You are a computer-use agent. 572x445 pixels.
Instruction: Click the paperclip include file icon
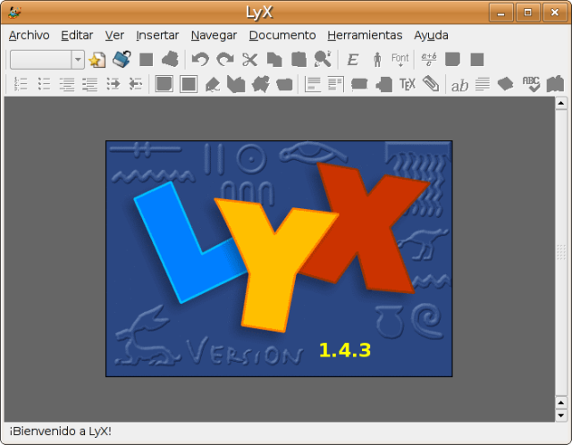pyautogui.click(x=431, y=85)
